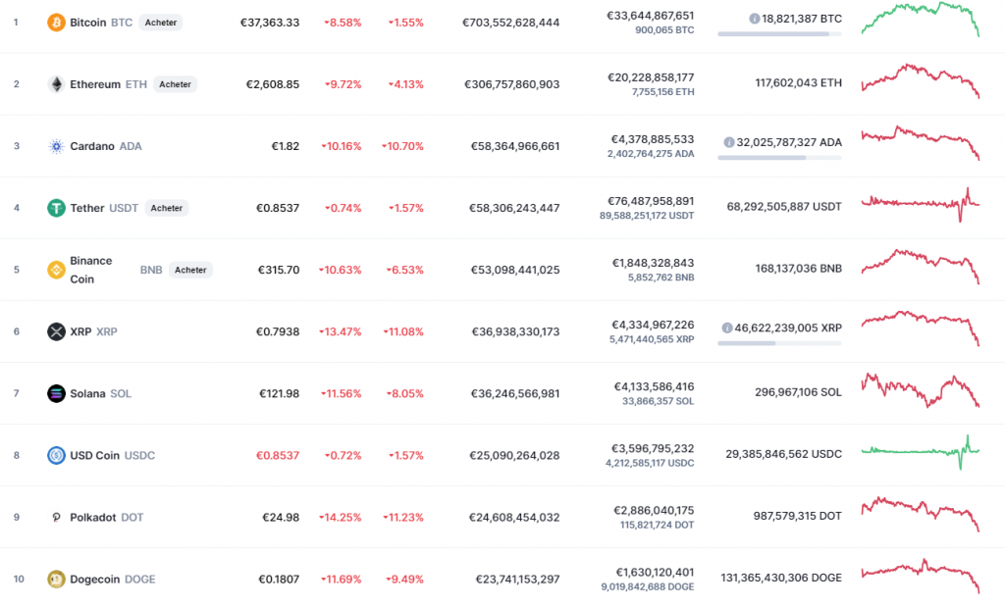Click the Dogecoin logo icon
Image resolution: width=1005 pixels, height=607 pixels.
pos(56,579)
